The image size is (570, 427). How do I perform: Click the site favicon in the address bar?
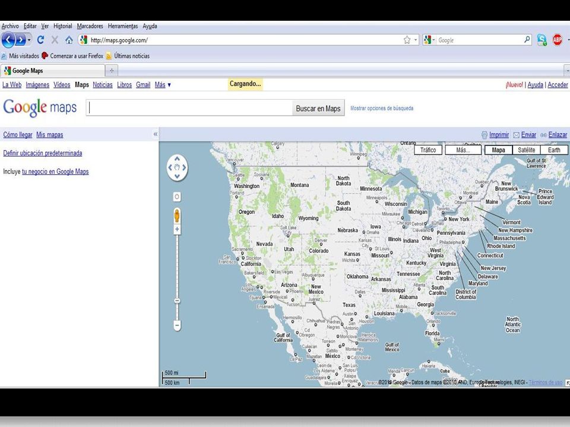tap(84, 40)
